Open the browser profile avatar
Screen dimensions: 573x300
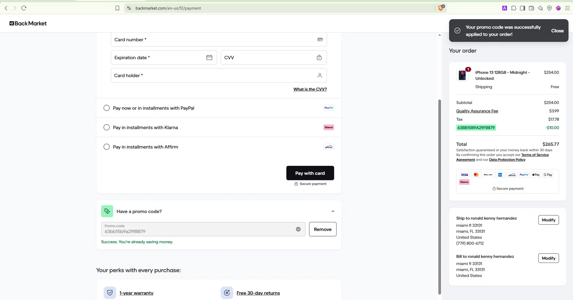558,8
